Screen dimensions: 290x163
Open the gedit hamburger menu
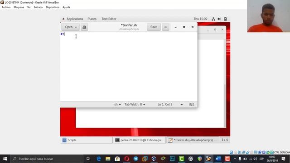(x=165, y=27)
